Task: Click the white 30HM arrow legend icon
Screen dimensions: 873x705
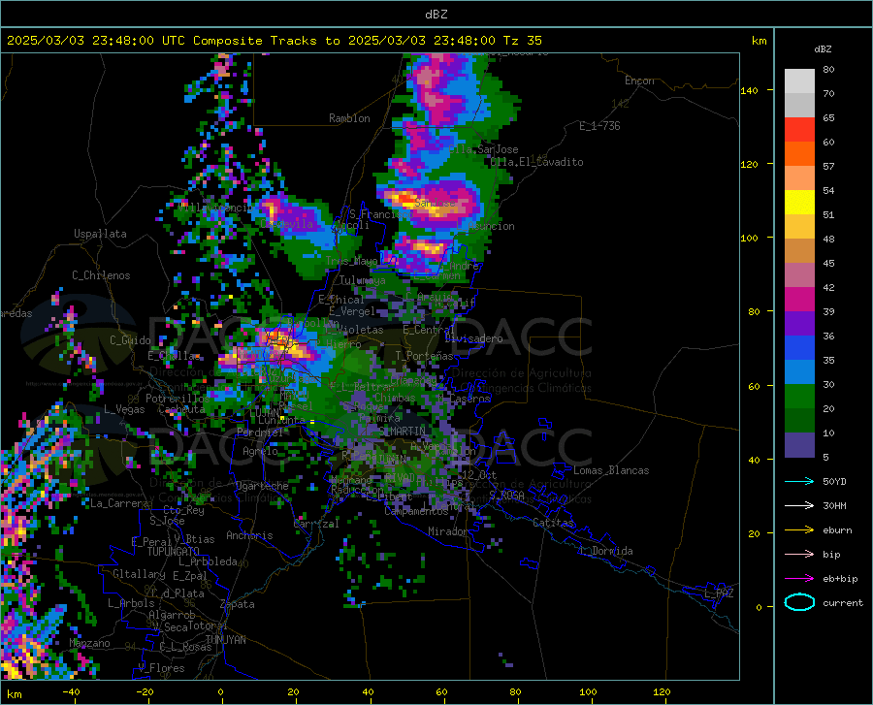Action: click(799, 506)
